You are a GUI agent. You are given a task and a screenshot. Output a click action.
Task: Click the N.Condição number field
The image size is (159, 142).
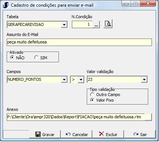coord(82,24)
